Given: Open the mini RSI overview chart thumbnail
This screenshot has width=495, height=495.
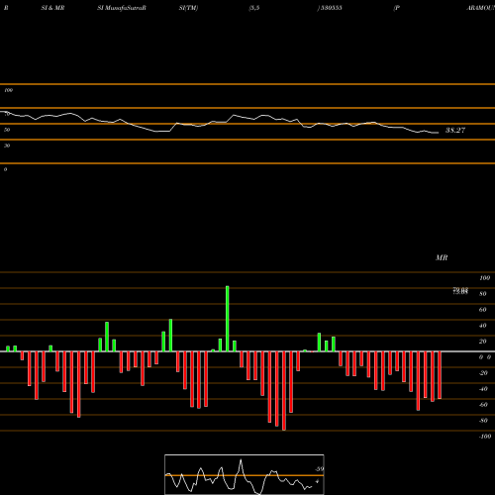Looking at the screenshot, I should point(245,474).
